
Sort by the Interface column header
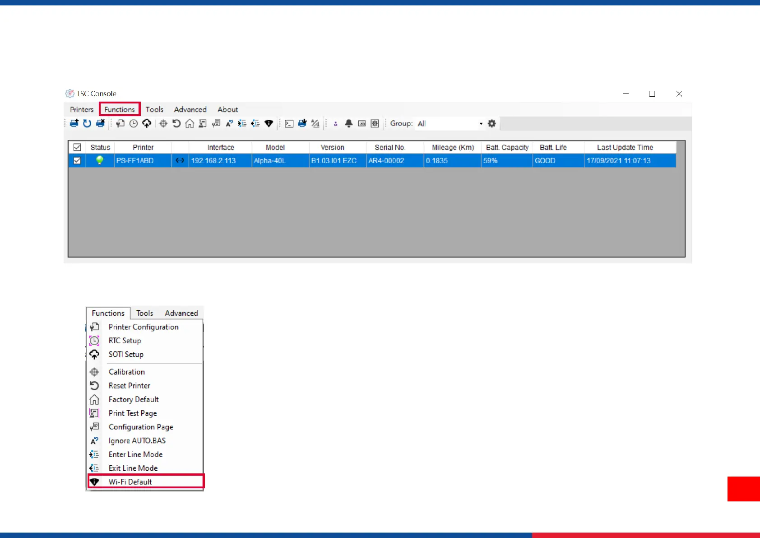pyautogui.click(x=221, y=147)
